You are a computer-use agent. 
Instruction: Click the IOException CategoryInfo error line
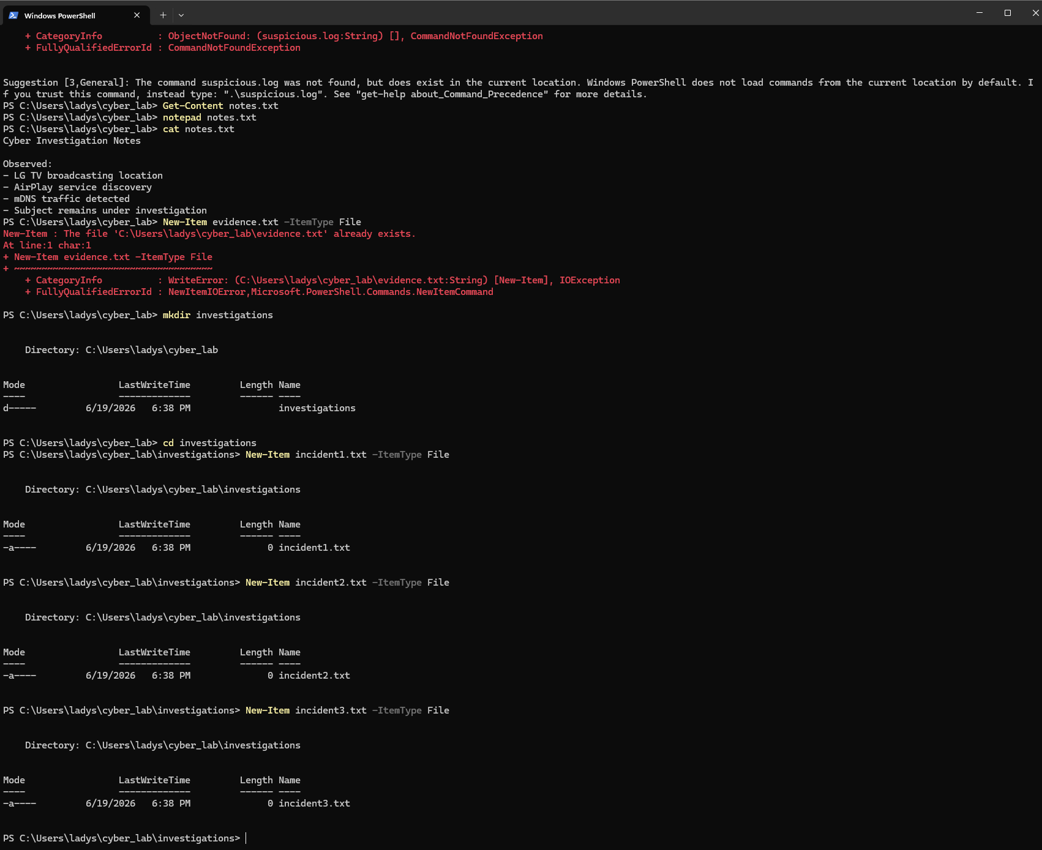[x=323, y=280]
